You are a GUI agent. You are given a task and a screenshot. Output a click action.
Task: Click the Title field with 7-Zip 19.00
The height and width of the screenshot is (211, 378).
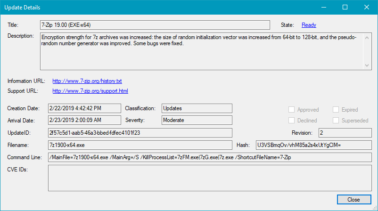point(155,25)
